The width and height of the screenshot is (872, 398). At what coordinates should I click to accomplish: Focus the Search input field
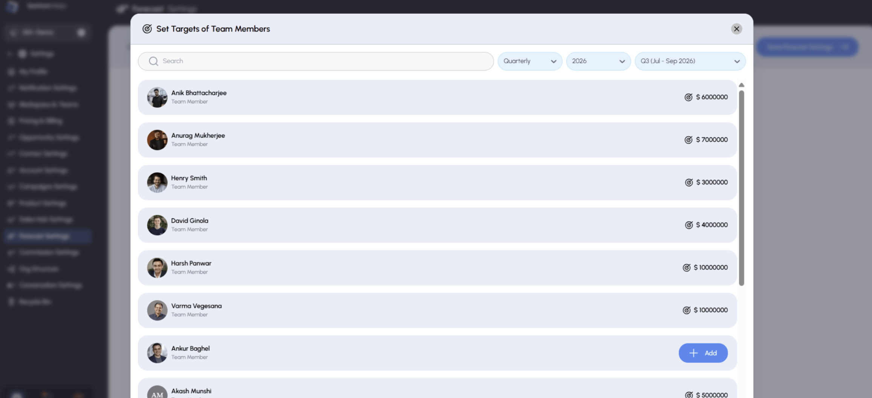[316, 61]
